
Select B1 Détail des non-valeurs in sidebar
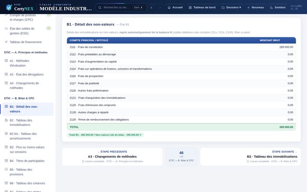pyautogui.click(x=28, y=109)
